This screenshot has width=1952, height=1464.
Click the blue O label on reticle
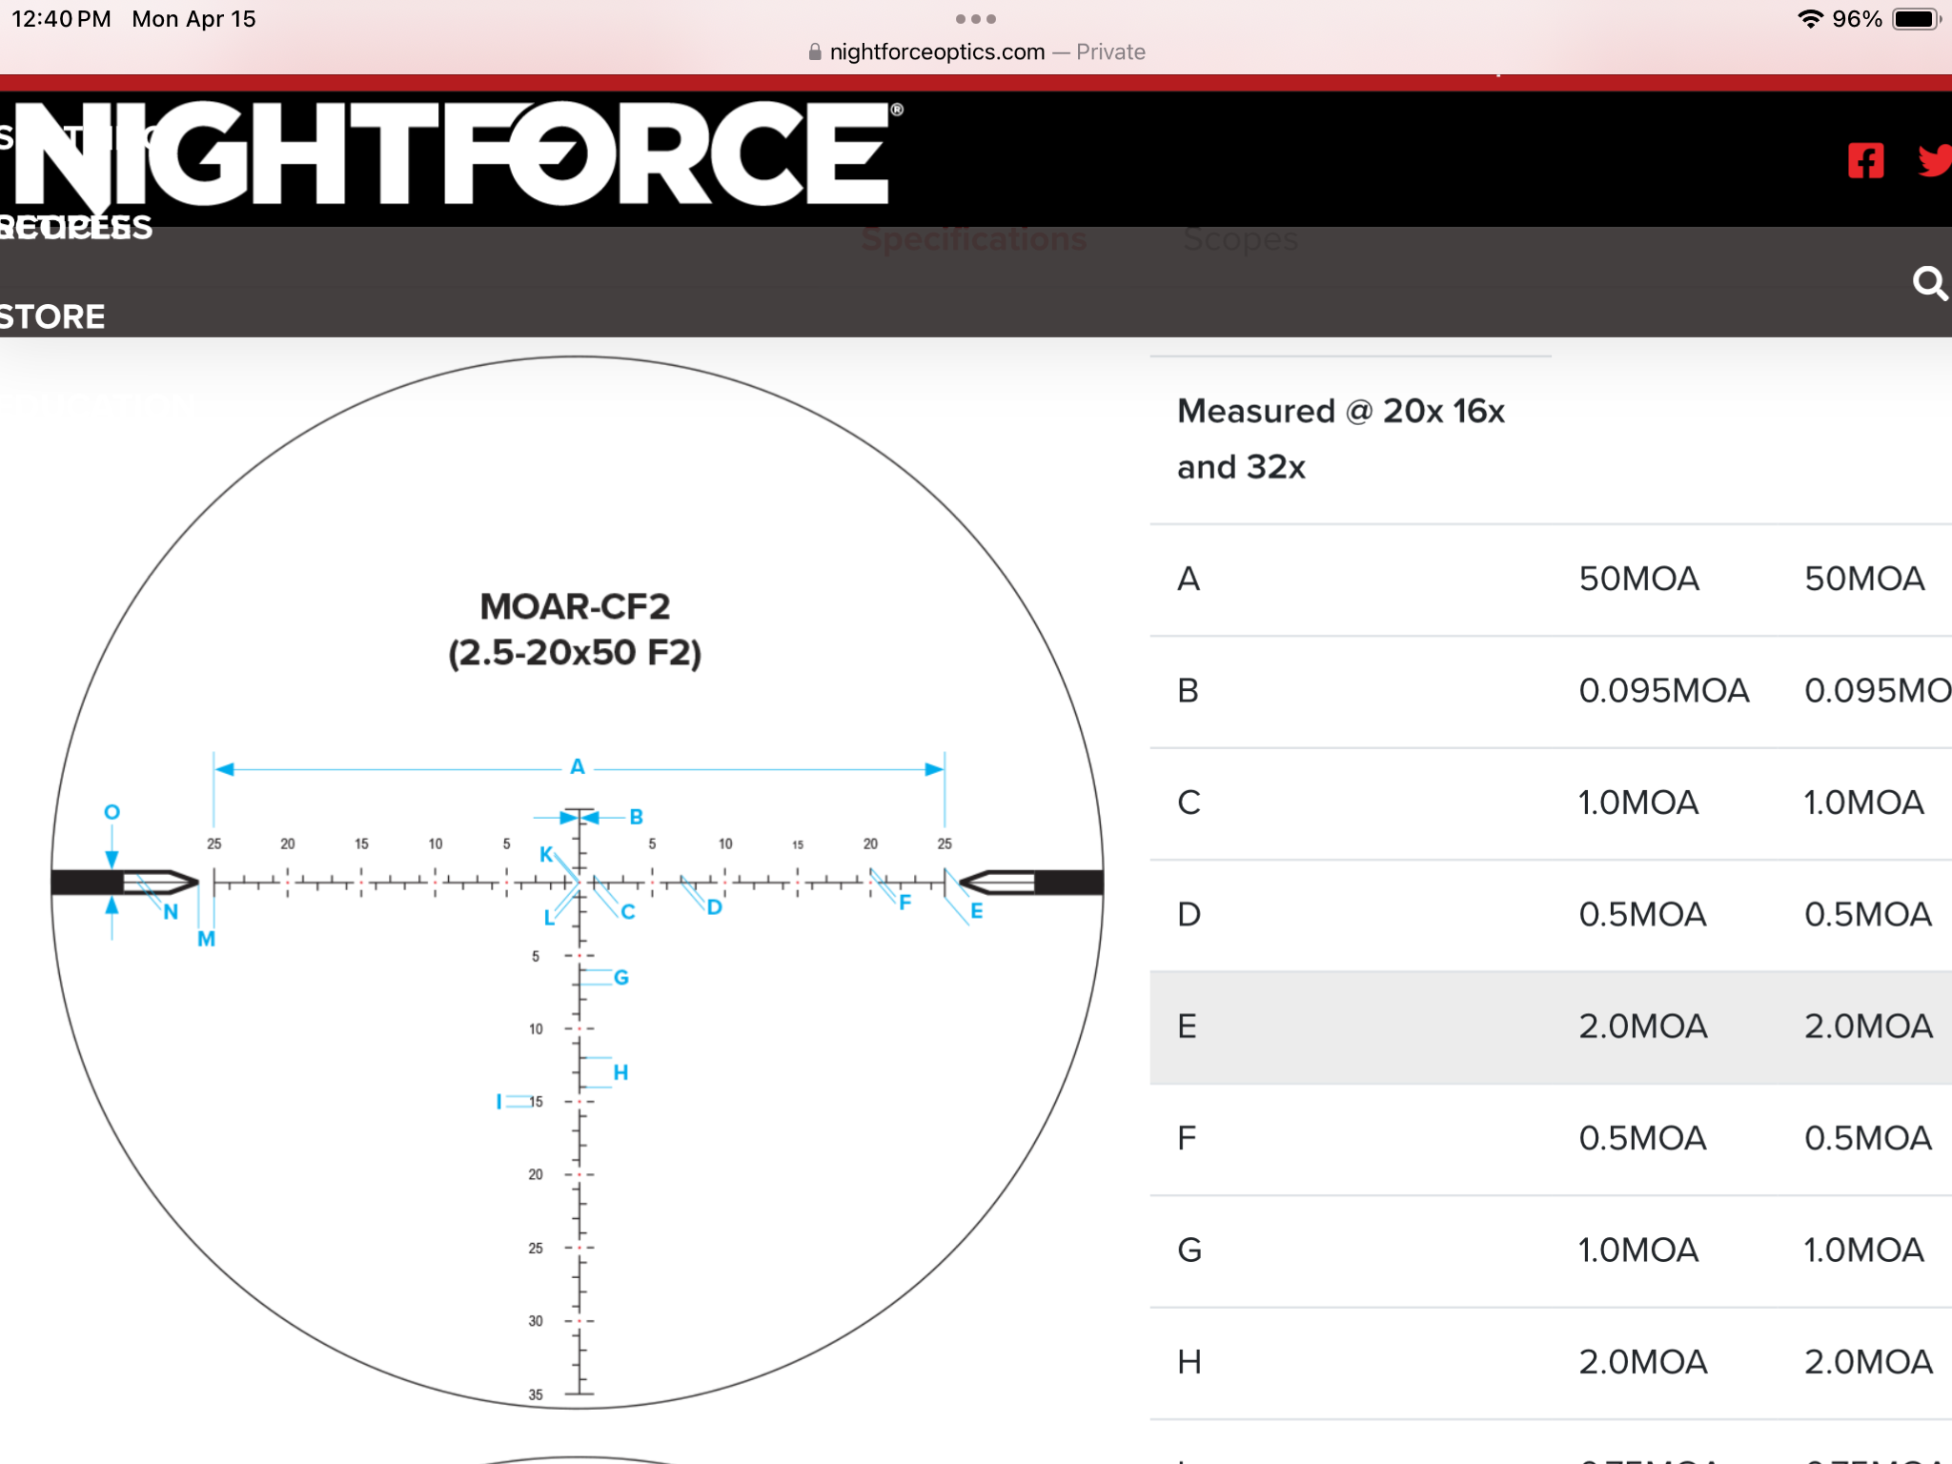pos(112,812)
